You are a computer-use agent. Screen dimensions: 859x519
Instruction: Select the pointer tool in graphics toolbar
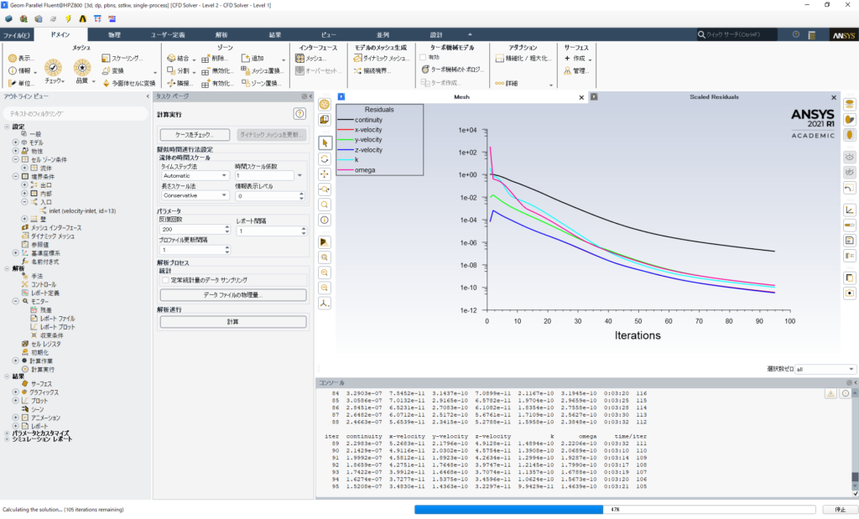pyautogui.click(x=325, y=143)
